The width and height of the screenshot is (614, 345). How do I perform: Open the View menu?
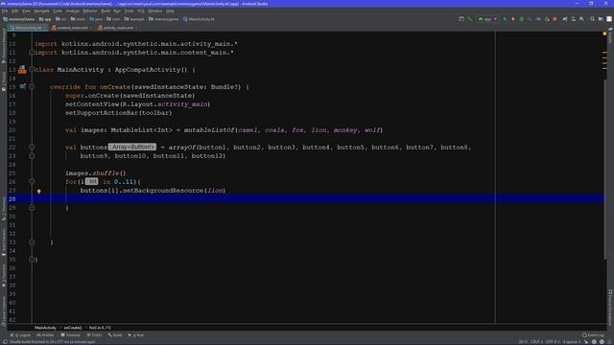[26, 11]
